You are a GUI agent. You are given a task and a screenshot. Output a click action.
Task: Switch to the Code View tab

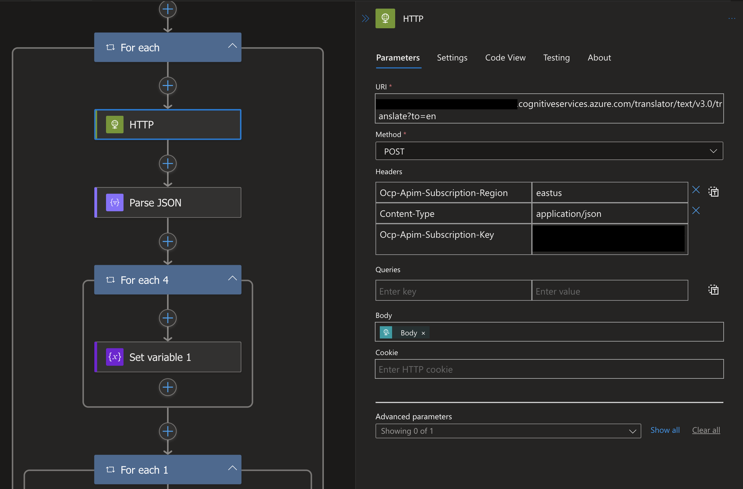[505, 58]
